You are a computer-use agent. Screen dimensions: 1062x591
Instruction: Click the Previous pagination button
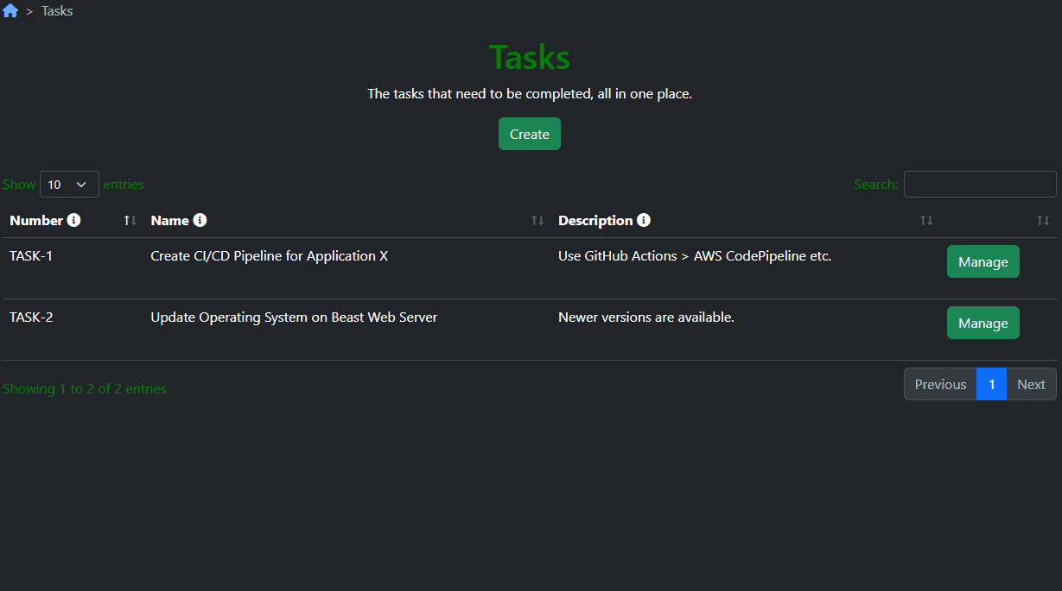(939, 384)
